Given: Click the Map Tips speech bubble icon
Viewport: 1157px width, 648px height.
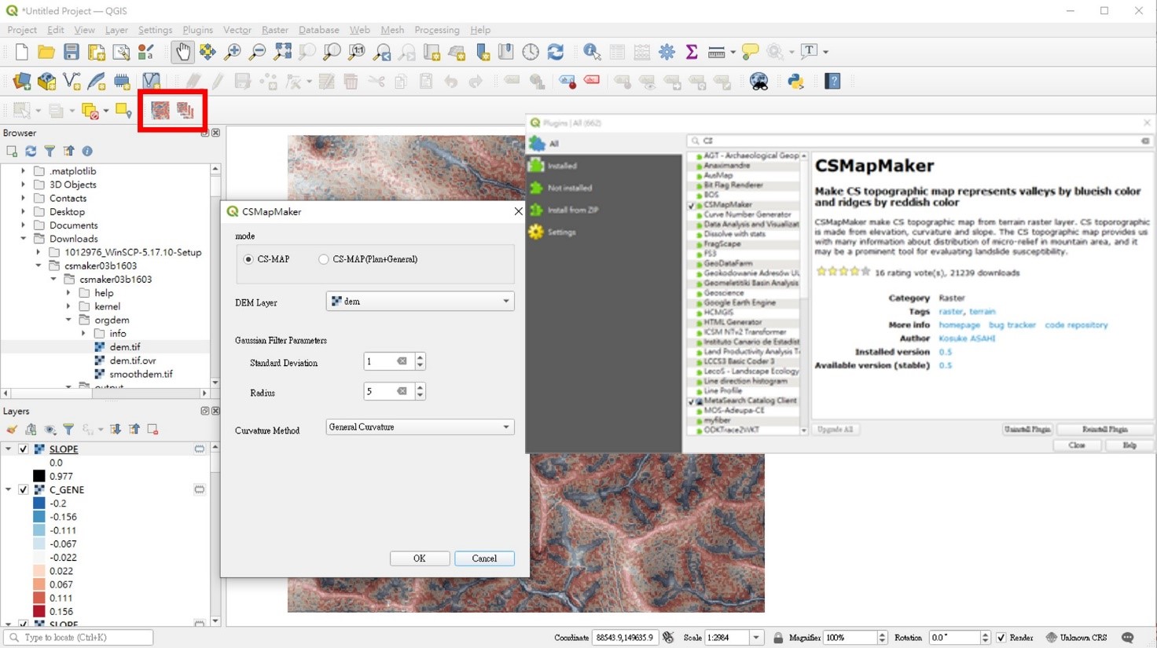Looking at the screenshot, I should click(751, 53).
